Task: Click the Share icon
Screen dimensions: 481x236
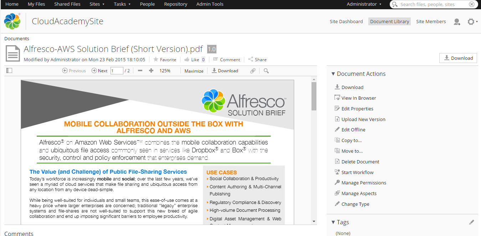Action: (251, 59)
